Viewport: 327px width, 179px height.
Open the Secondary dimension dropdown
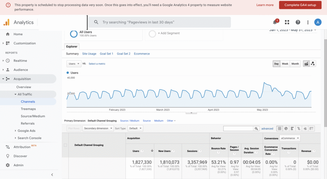[98, 128]
